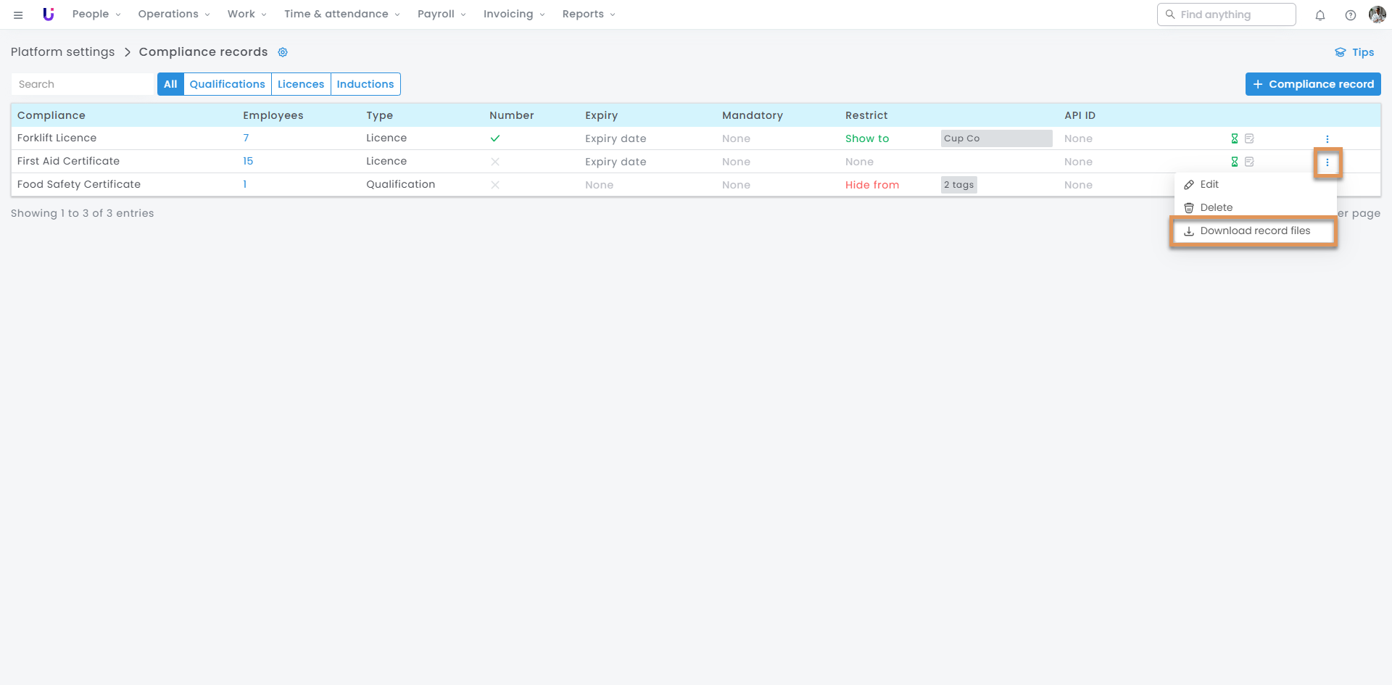This screenshot has width=1392, height=685.
Task: Open the help question mark icon
Action: pos(1350,14)
